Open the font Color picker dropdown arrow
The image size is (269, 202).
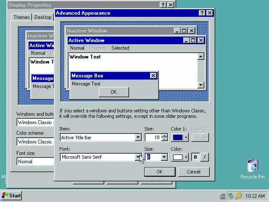click(x=186, y=157)
